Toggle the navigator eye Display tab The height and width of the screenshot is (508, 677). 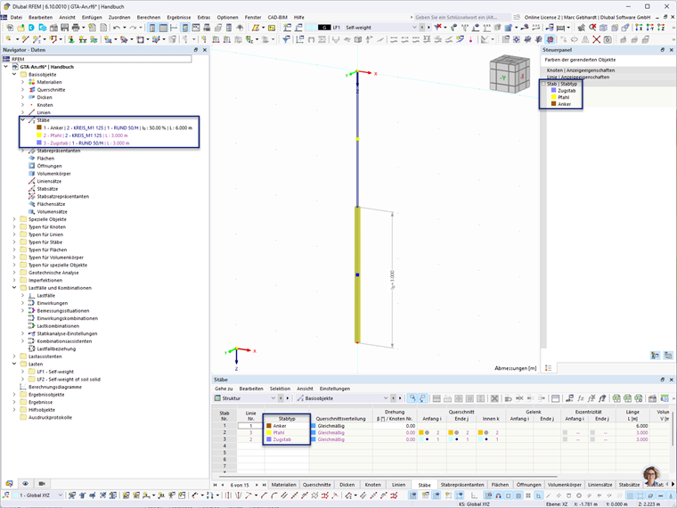tap(26, 484)
